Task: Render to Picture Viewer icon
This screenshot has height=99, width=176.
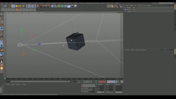Action: pos(45,6)
